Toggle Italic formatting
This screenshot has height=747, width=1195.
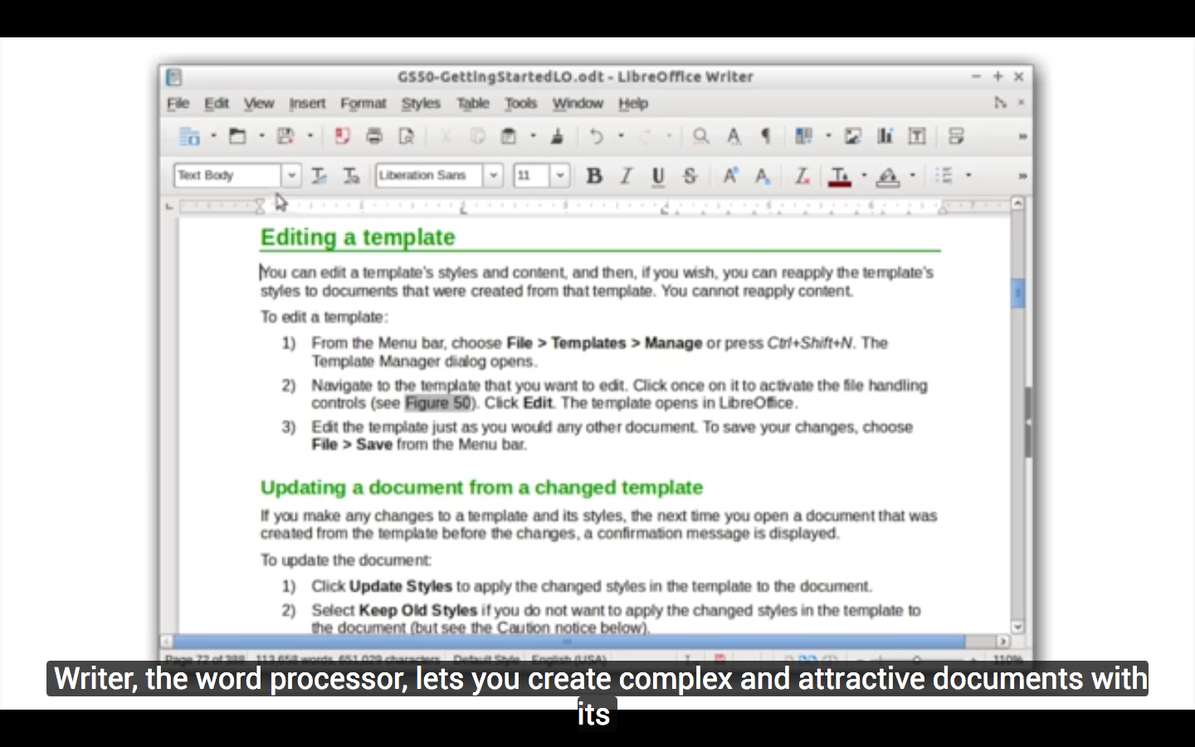point(627,176)
